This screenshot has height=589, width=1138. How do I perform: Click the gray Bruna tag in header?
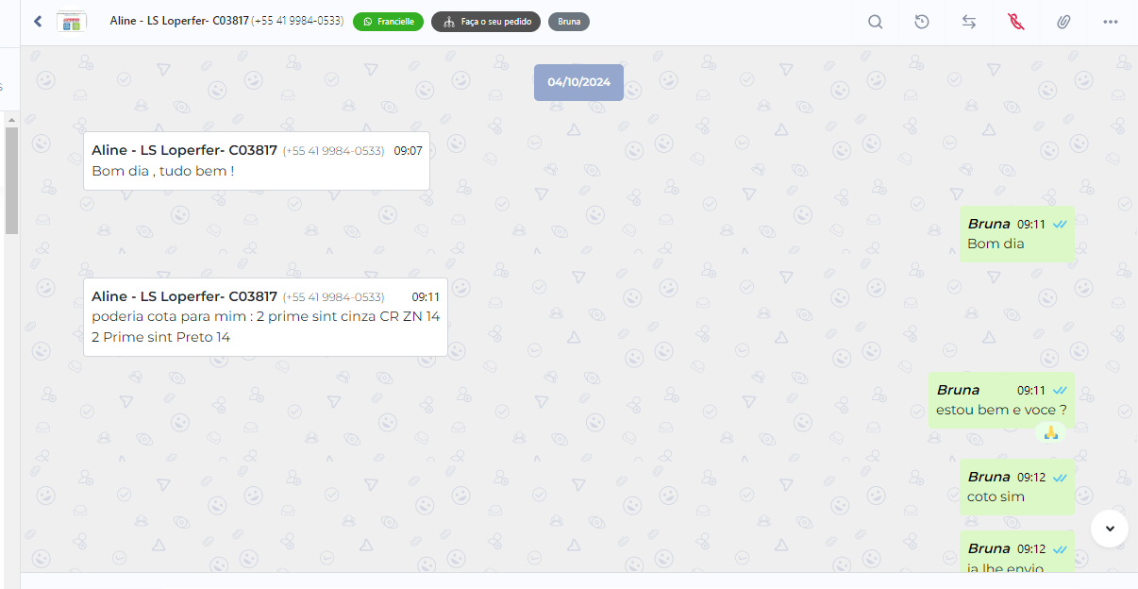point(569,21)
